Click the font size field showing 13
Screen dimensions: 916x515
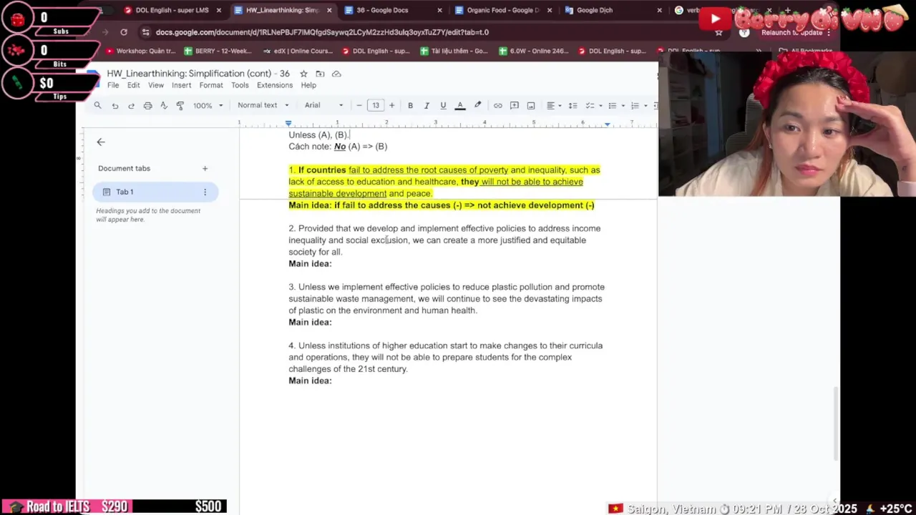pyautogui.click(x=376, y=106)
